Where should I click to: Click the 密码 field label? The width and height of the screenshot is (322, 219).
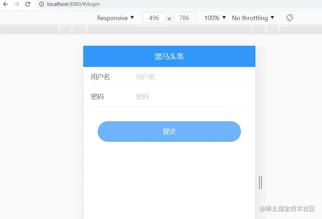point(97,96)
